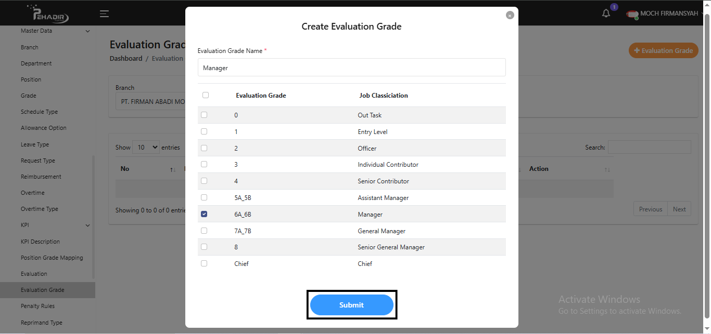Open the Show entries count dropdown
711x334 pixels.
click(x=146, y=147)
